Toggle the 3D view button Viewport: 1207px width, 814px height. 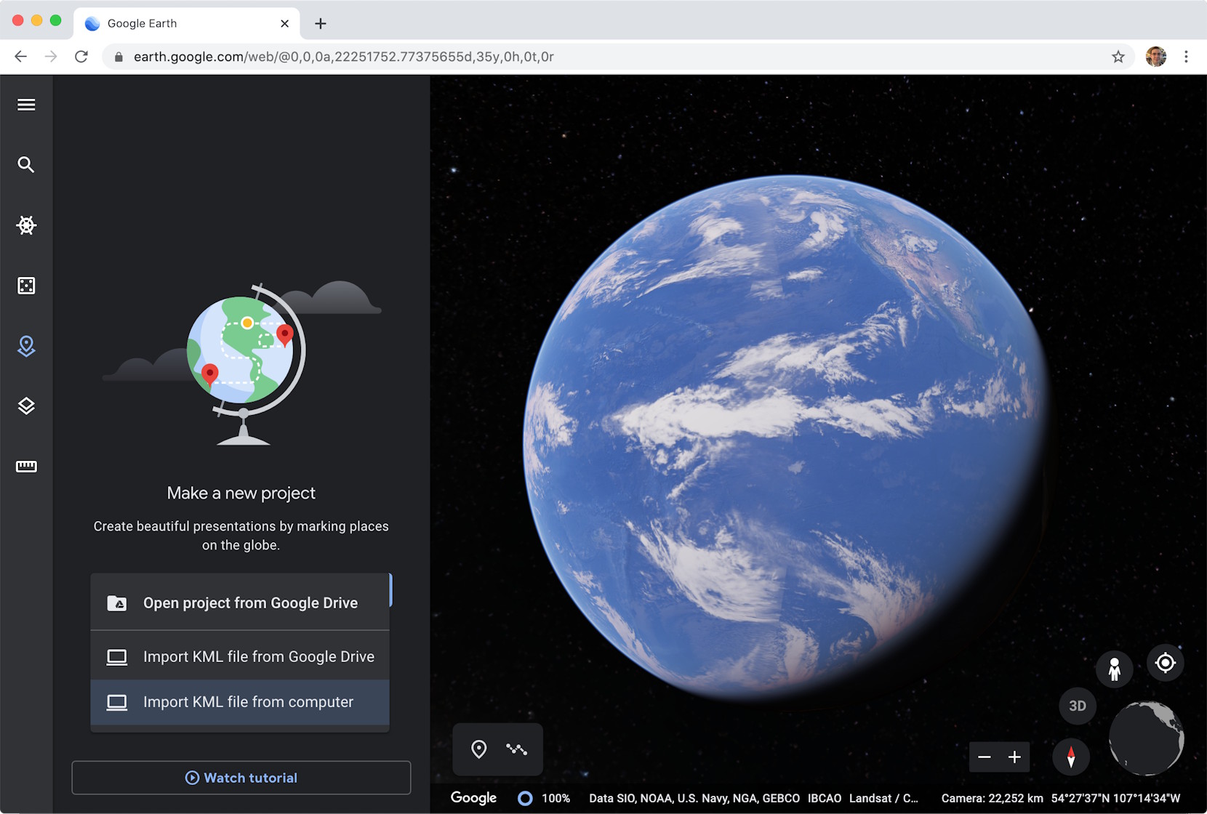coord(1078,706)
